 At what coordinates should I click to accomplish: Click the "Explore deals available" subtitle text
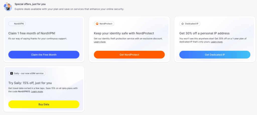[69, 9]
